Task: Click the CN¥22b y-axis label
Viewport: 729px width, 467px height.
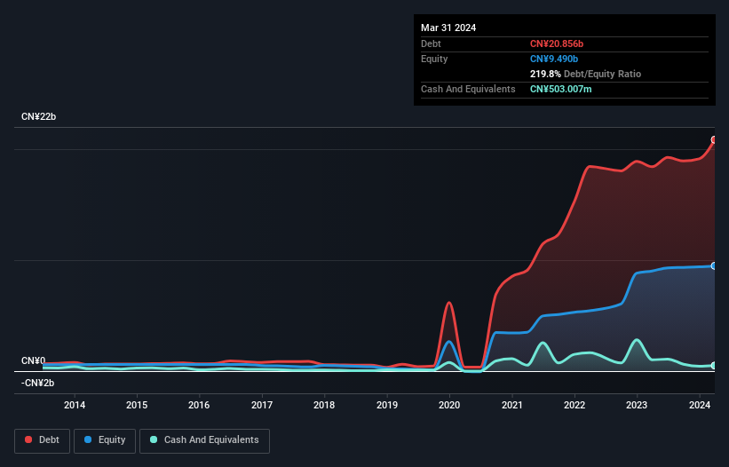Action: pyautogui.click(x=38, y=116)
